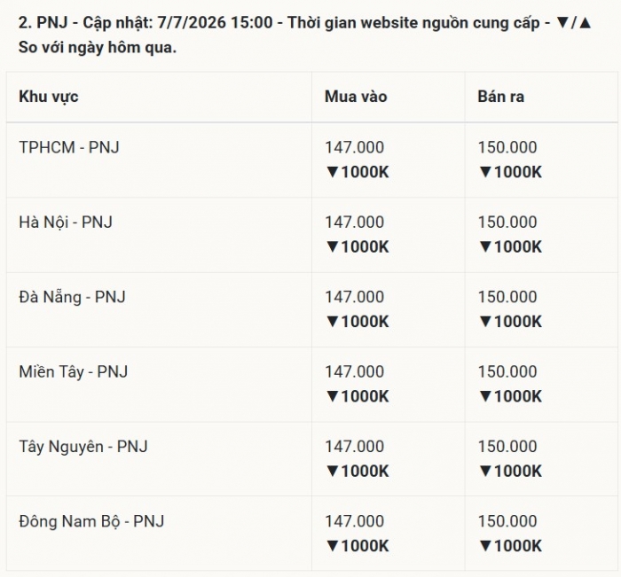Image resolution: width=621 pixels, height=577 pixels.
Task: Click Đà Nẵng sell change ▼1000K
Action: [x=510, y=322]
